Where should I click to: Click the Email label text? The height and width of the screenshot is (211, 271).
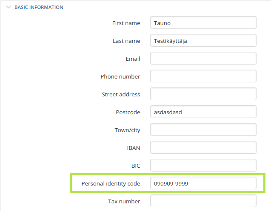(x=133, y=59)
